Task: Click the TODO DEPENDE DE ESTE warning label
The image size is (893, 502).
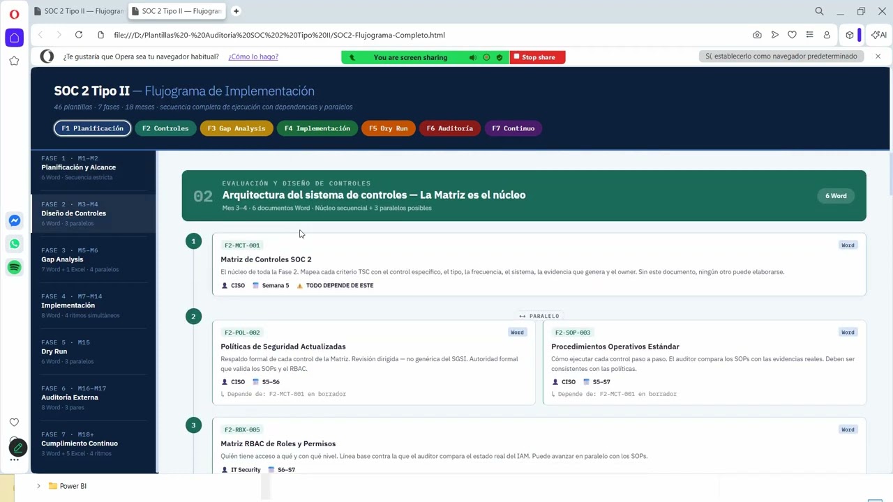Action: tap(335, 285)
